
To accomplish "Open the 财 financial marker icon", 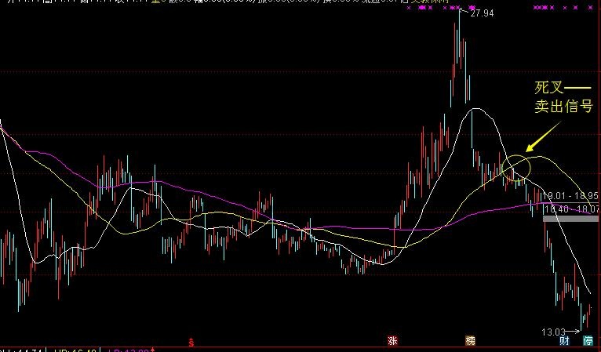I will (563, 341).
